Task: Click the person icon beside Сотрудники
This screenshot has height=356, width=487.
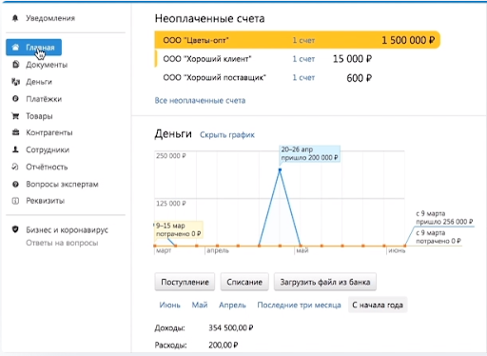Action: 15,149
